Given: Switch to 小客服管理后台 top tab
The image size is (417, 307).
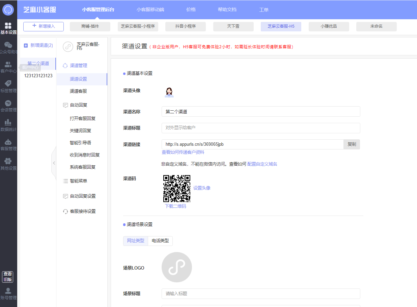Looking at the screenshot, I should click(98, 9).
